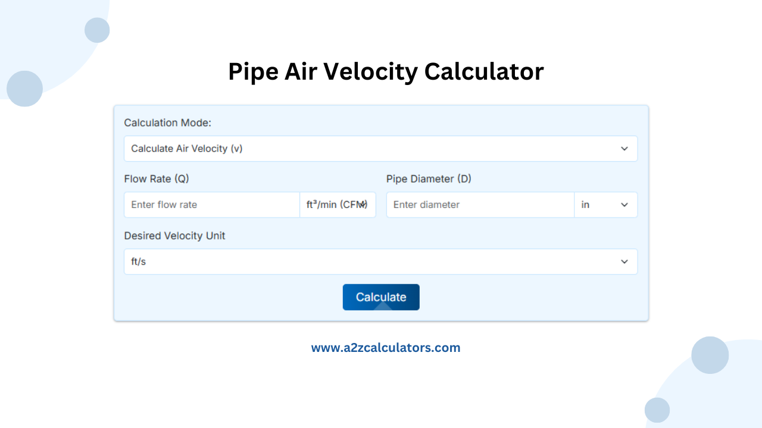Click the Pipe Air Velocity Calculator title
The image size is (762, 428).
[x=386, y=71]
